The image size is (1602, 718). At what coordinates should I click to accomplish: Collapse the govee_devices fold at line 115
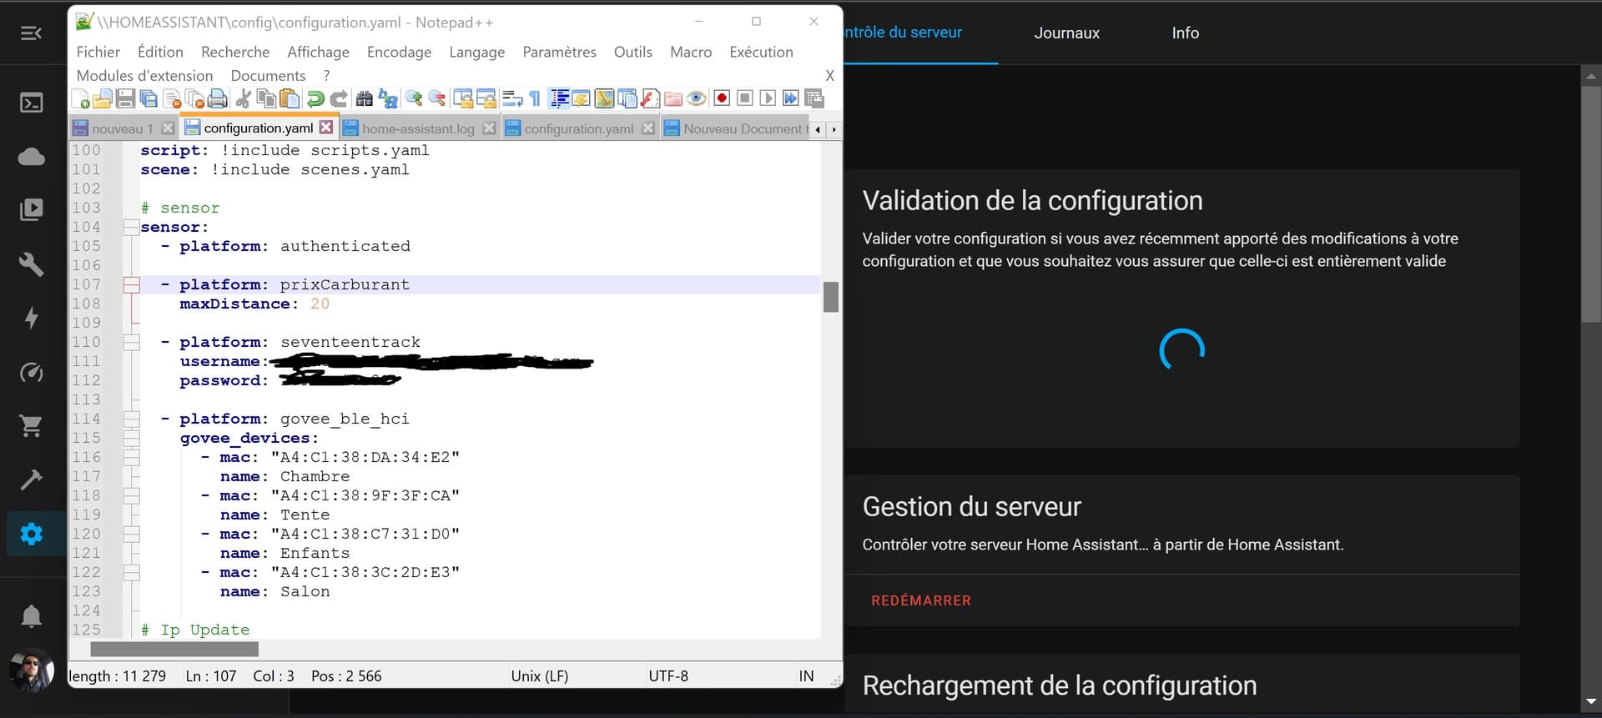click(x=131, y=439)
